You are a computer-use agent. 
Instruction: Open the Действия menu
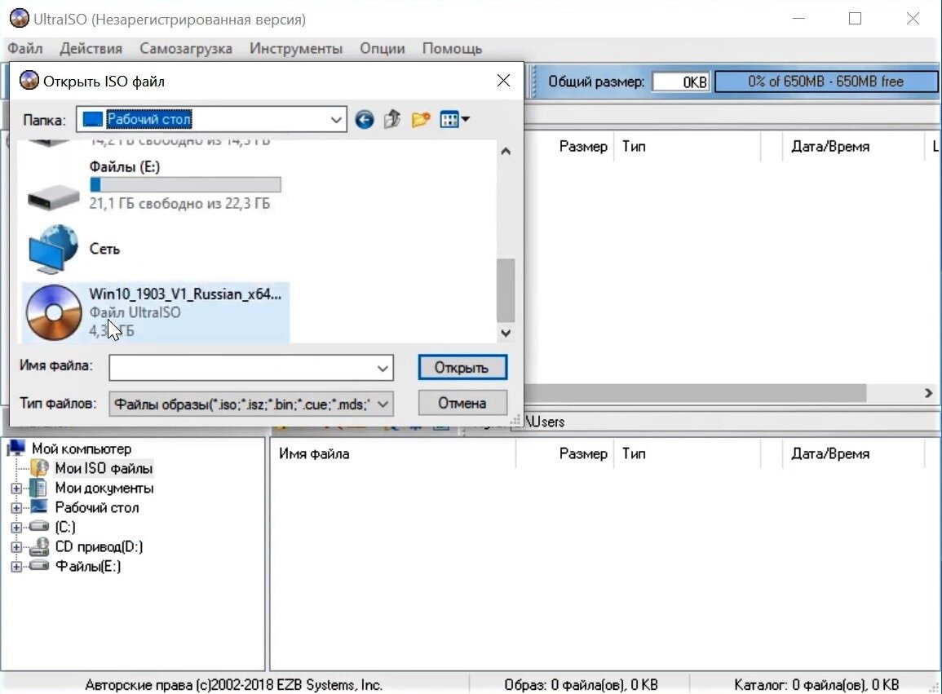point(91,49)
